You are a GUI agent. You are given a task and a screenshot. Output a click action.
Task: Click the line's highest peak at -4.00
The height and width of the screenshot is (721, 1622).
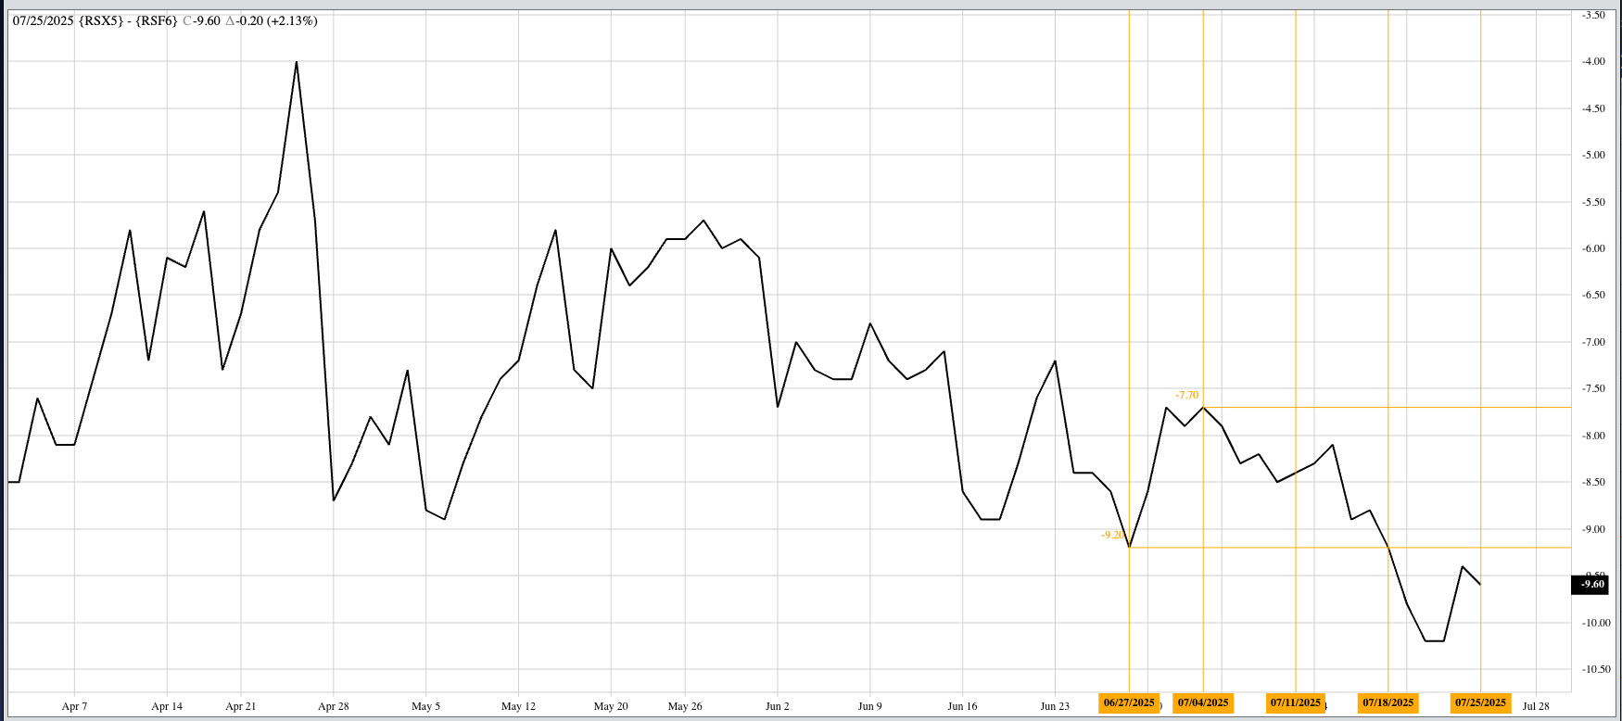[x=297, y=62]
